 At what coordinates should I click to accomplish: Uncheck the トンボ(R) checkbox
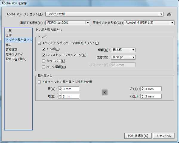click(44, 49)
